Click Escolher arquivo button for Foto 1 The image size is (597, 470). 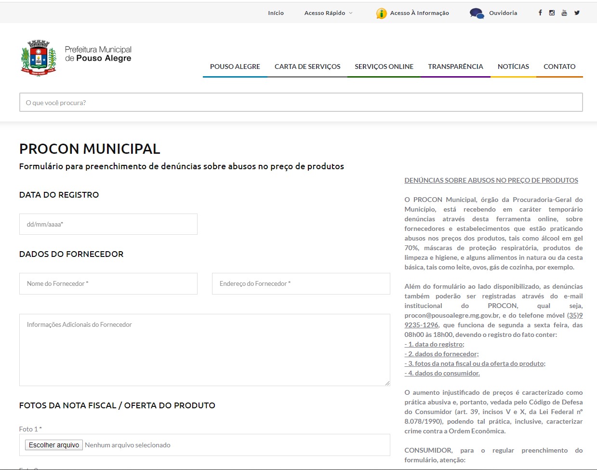coord(54,445)
